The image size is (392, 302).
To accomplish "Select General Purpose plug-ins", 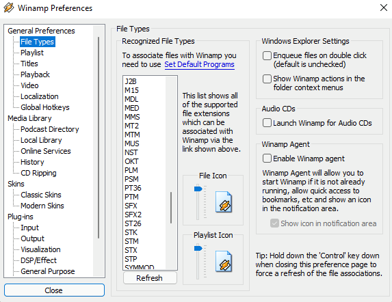I will [47, 271].
